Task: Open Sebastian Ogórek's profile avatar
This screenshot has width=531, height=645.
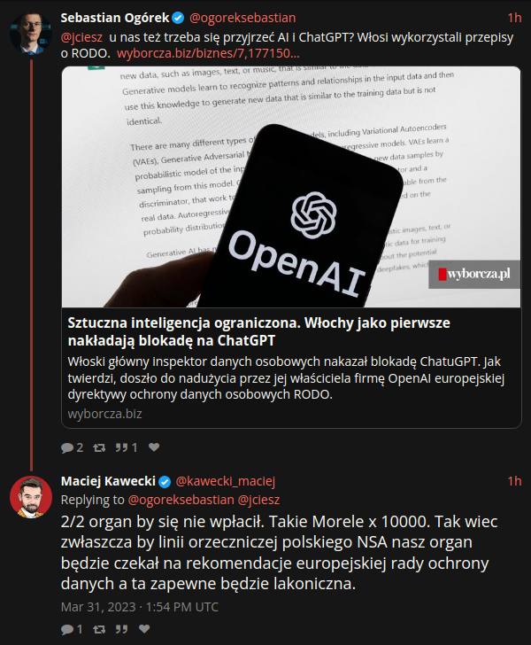Action: (31, 33)
